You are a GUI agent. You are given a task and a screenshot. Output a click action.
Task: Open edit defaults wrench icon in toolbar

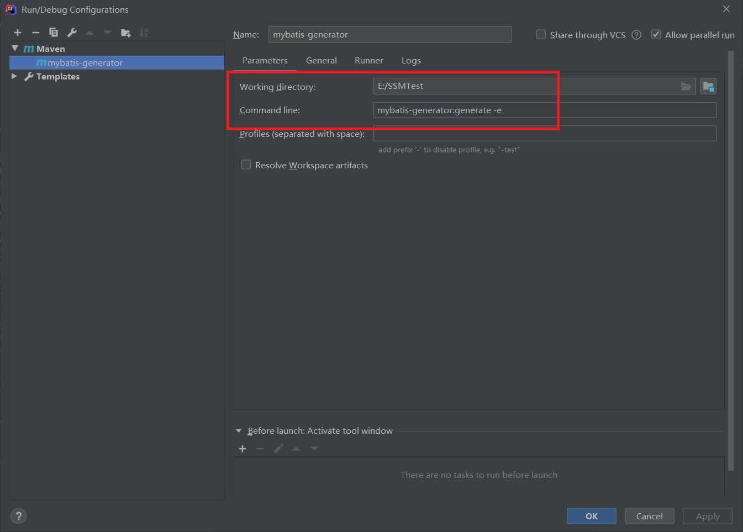tap(72, 33)
